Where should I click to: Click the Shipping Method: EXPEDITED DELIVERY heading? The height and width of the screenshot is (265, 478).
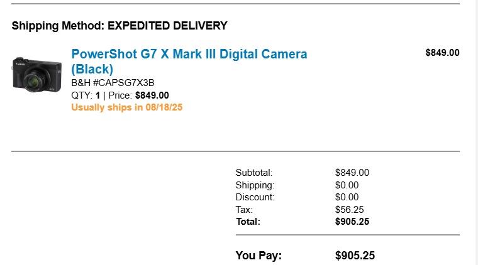coord(119,26)
